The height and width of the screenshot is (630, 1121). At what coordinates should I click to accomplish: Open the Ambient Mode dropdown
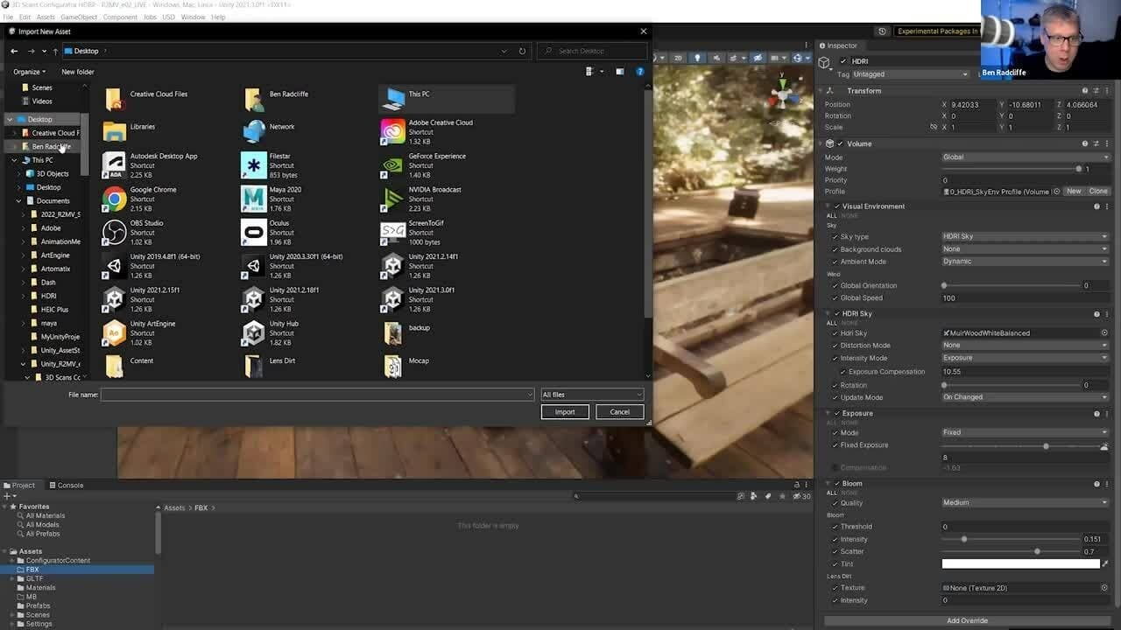(x=1026, y=262)
